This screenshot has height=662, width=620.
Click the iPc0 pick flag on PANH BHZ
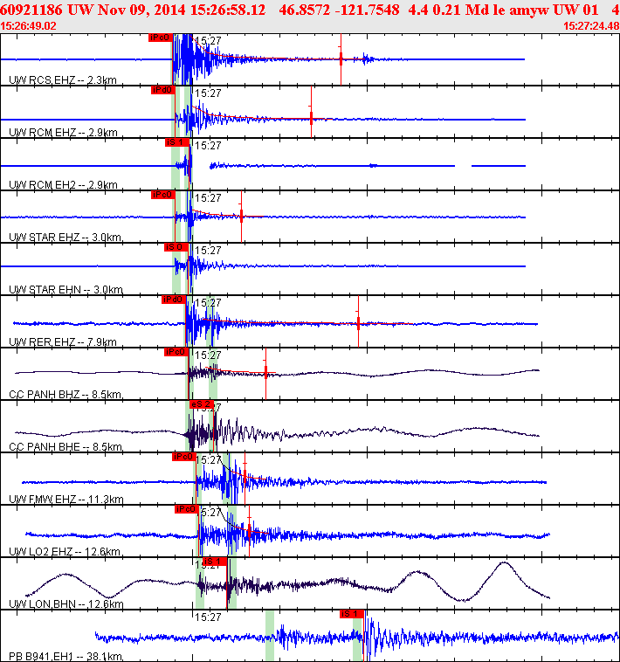click(176, 352)
